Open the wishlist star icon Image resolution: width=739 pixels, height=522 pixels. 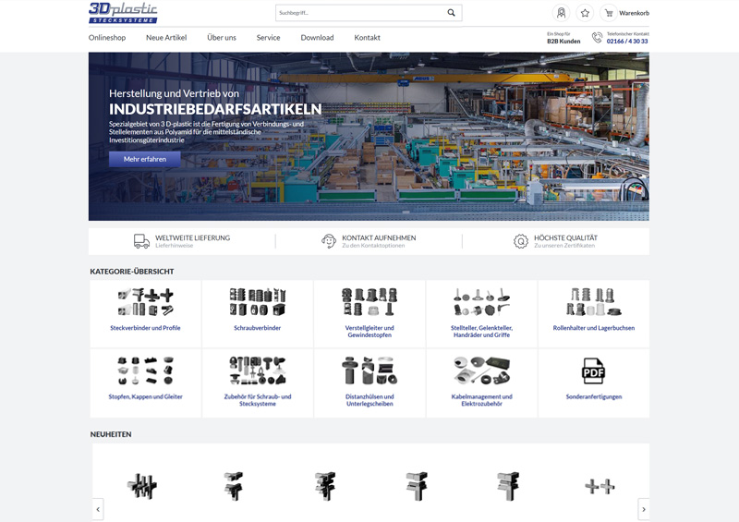(x=585, y=13)
